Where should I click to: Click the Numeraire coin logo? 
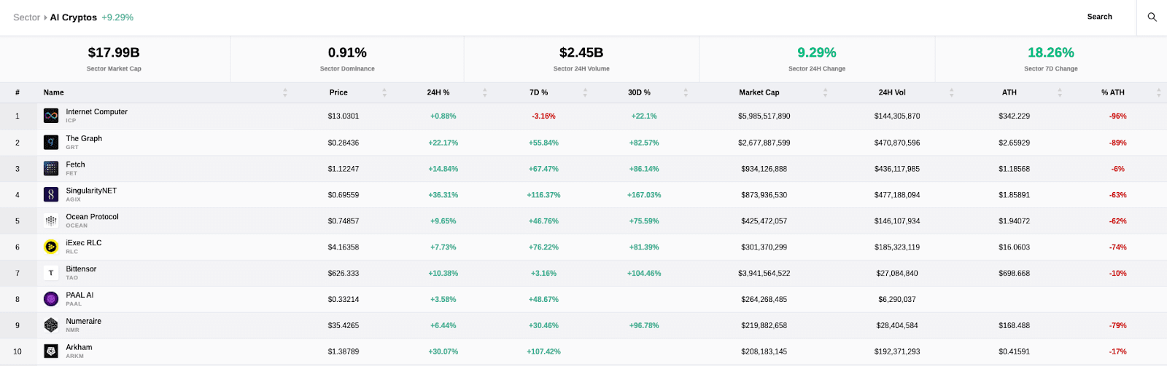51,325
